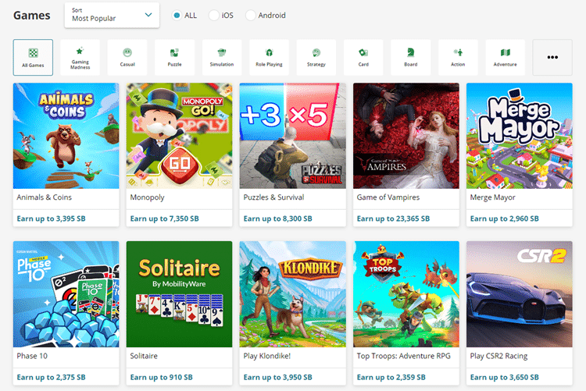Click Earn up to 3,650 SB
586x391 pixels.
[505, 377]
